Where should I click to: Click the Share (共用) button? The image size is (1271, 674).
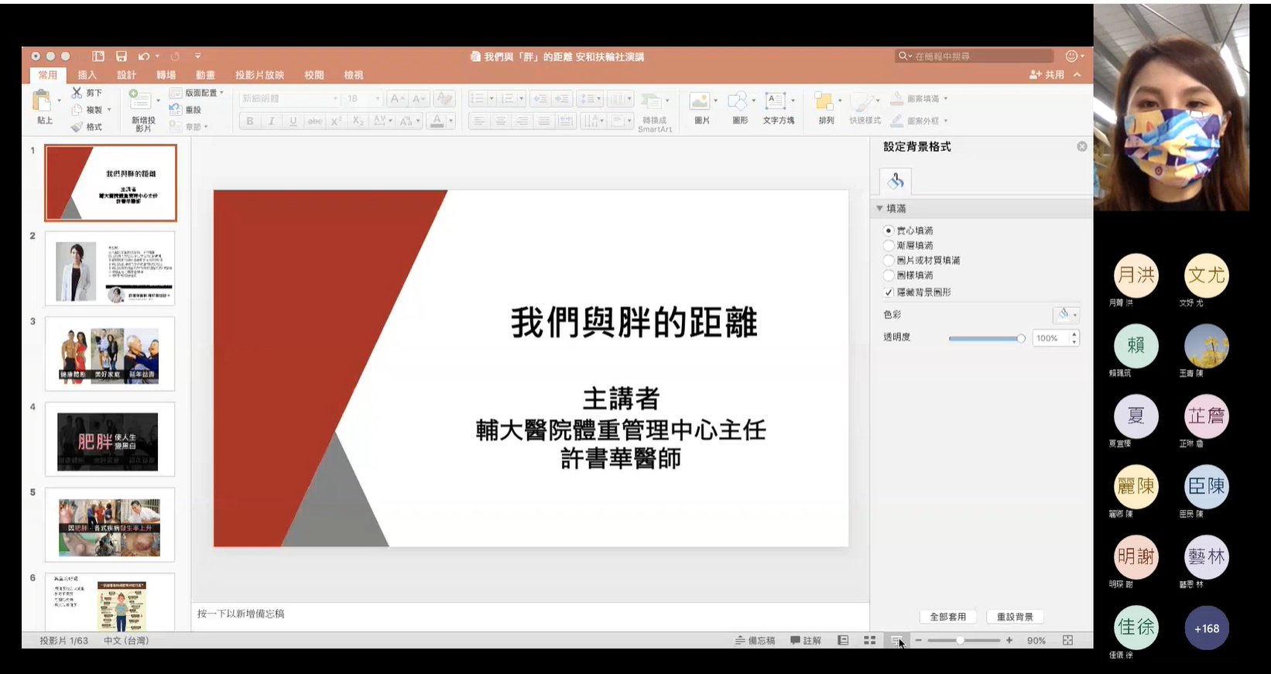(x=1047, y=75)
